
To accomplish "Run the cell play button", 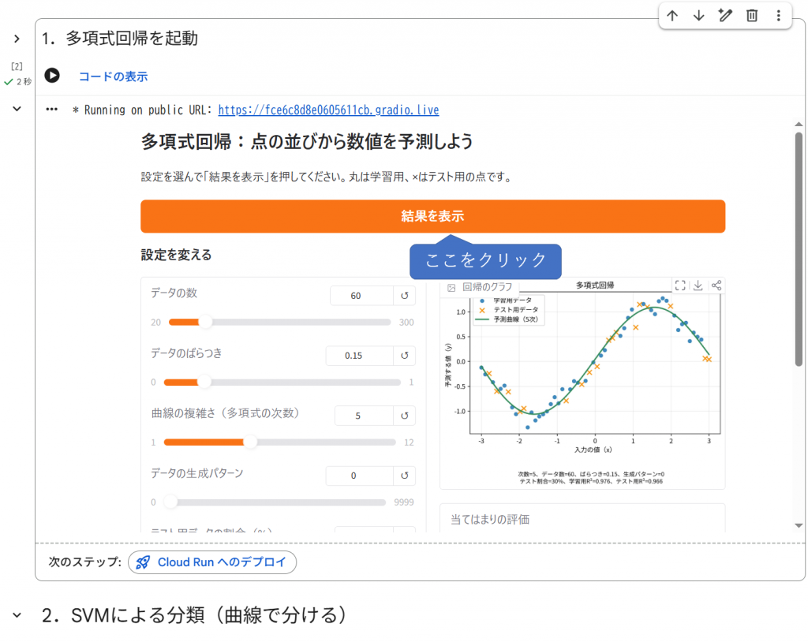I will 51,75.
